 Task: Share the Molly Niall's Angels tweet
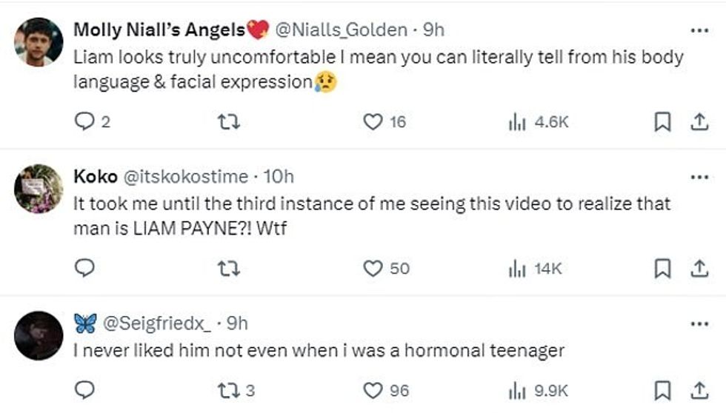coord(699,122)
